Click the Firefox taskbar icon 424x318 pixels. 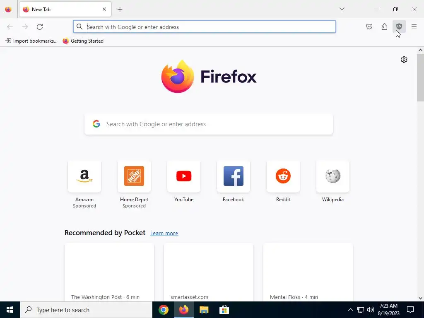(183, 310)
